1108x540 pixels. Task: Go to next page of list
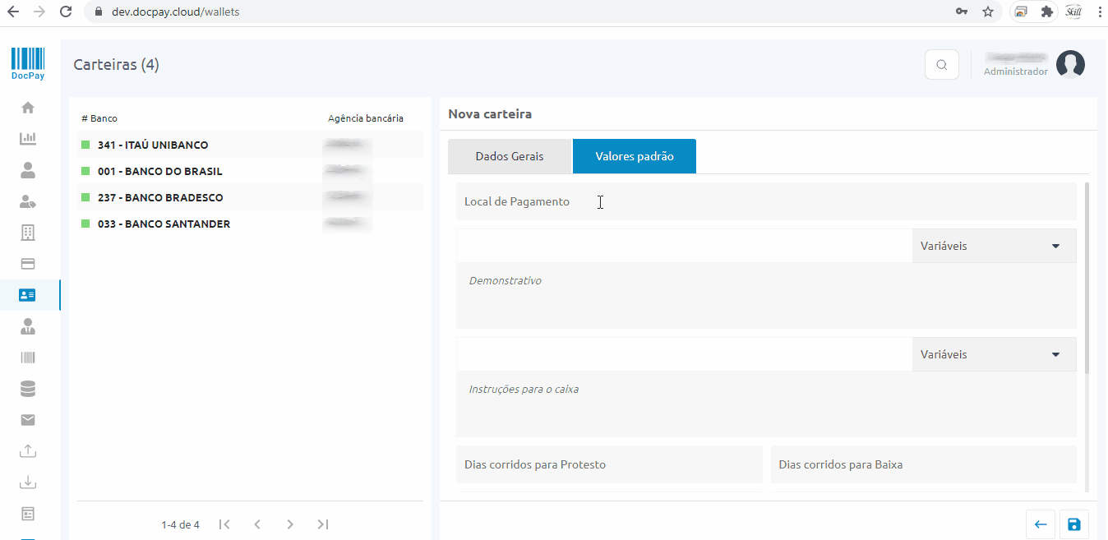[x=290, y=524]
